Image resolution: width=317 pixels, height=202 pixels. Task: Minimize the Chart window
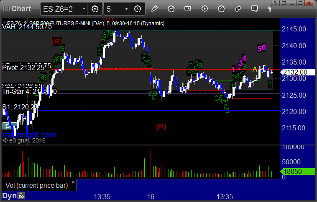point(292,3)
